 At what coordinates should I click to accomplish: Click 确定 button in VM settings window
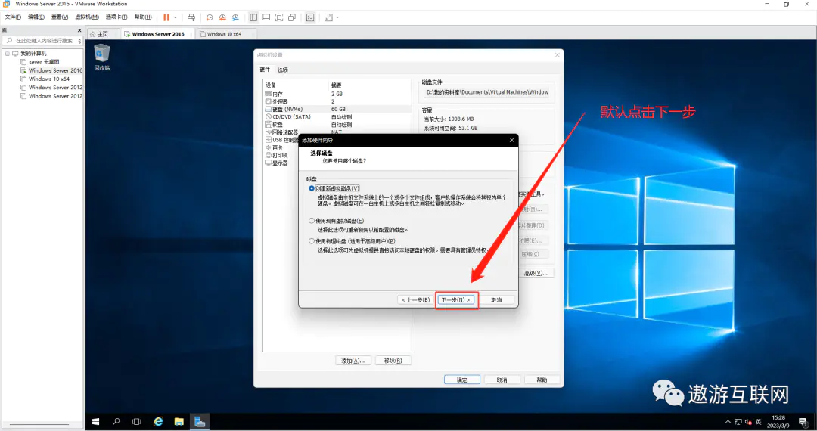click(x=462, y=380)
